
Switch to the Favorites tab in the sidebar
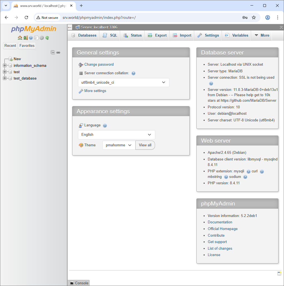point(27,45)
